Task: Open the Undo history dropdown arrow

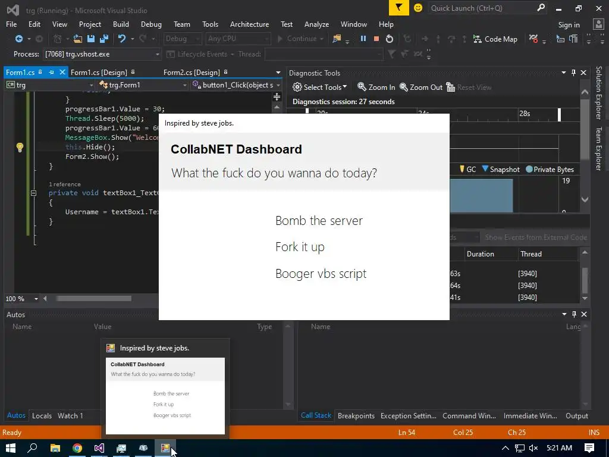Action: point(133,39)
